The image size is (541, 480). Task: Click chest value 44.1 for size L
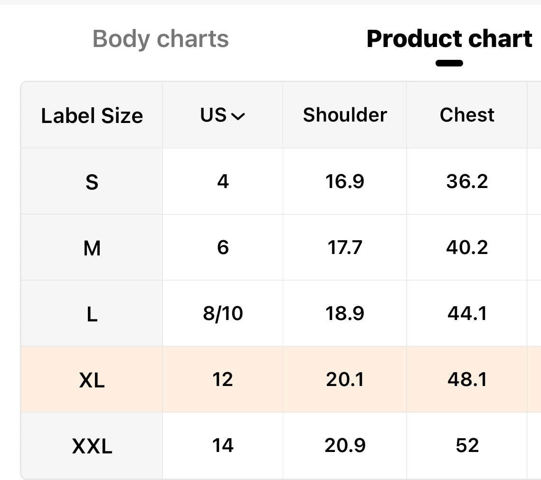click(x=467, y=314)
